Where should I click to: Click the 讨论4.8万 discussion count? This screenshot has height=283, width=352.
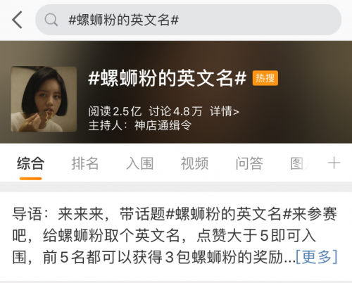click(x=175, y=111)
